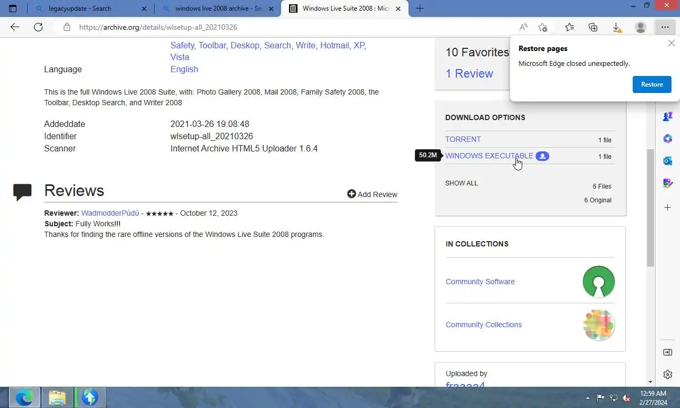This screenshot has height=408, width=680.
Task: Open Microsoft 365 in the sidebar
Action: tap(668, 139)
